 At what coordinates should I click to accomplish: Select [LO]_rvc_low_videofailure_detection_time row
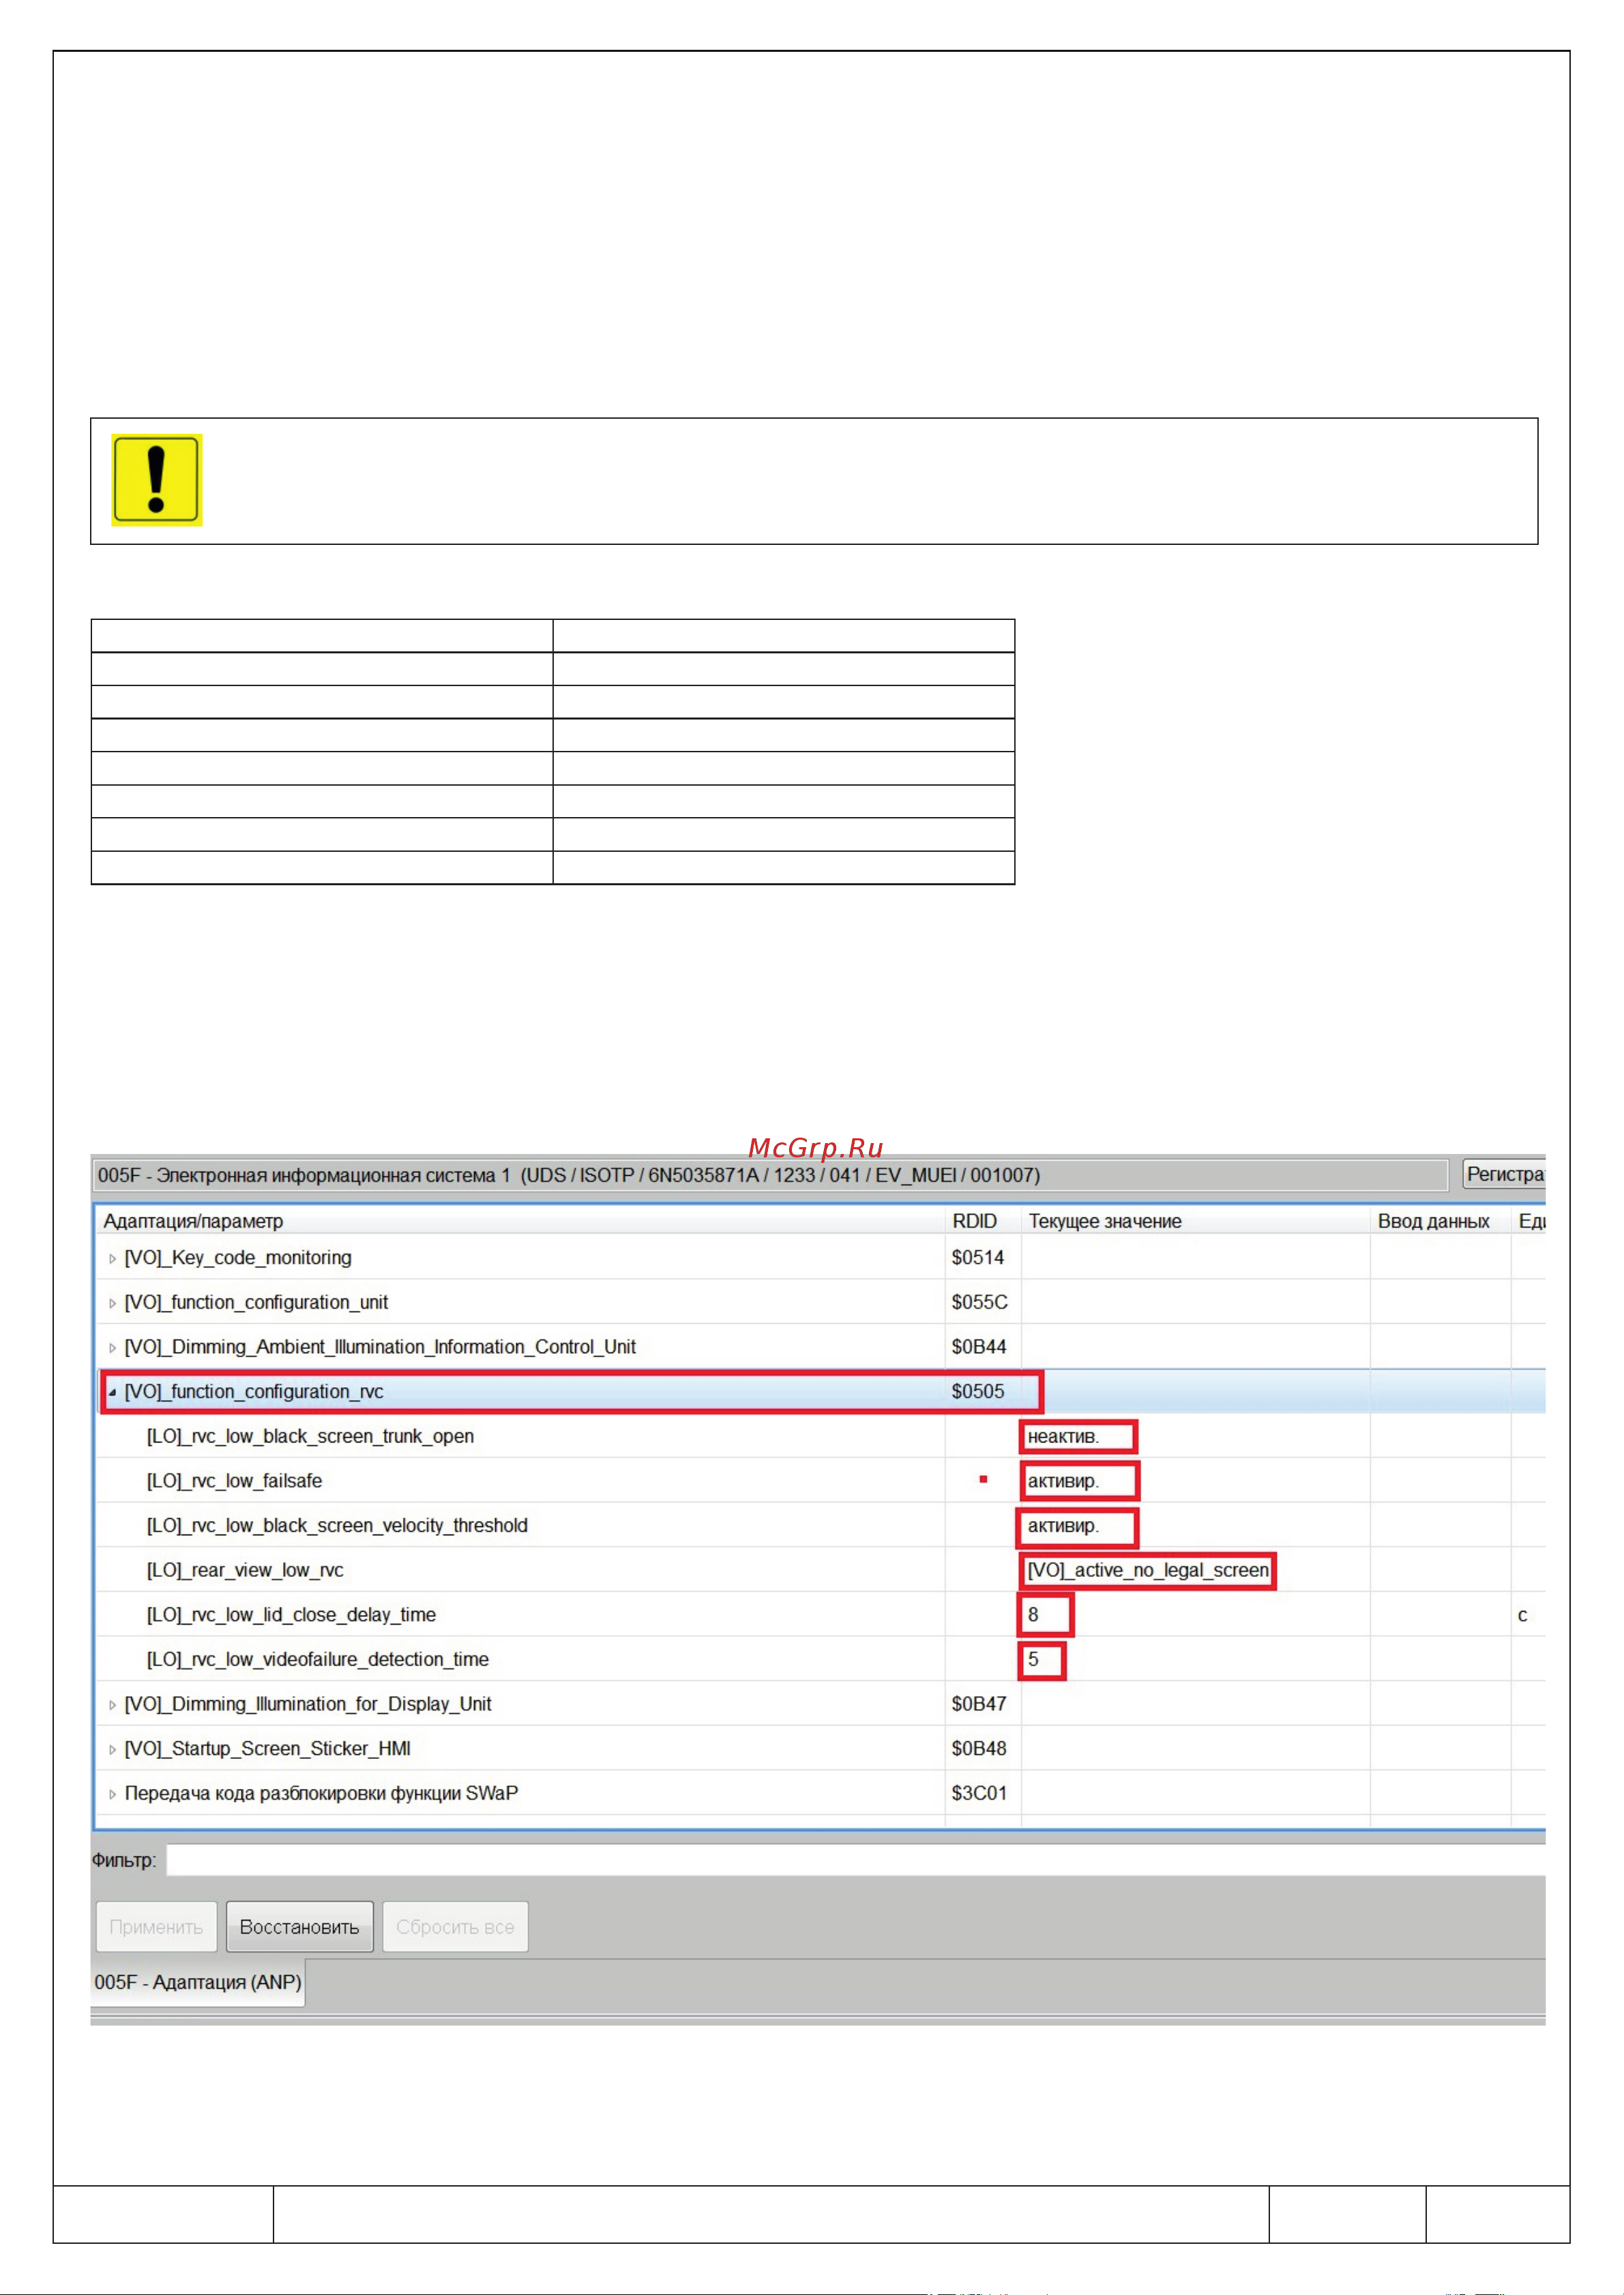(x=821, y=1659)
